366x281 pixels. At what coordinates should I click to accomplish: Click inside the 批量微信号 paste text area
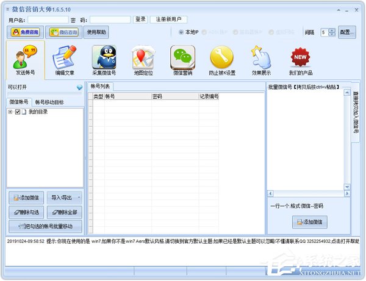(306, 140)
